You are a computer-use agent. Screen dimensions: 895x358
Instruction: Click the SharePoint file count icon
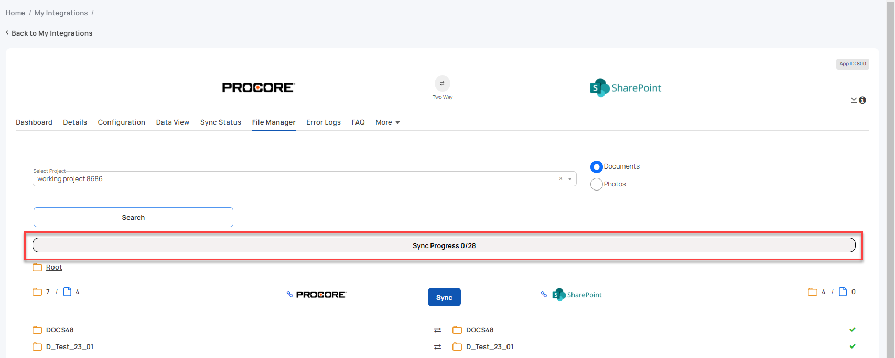pyautogui.click(x=843, y=292)
